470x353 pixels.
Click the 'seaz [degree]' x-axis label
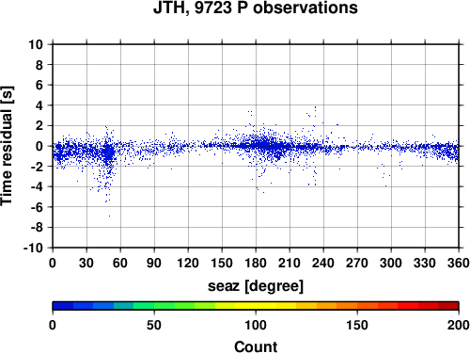[x=256, y=286]
